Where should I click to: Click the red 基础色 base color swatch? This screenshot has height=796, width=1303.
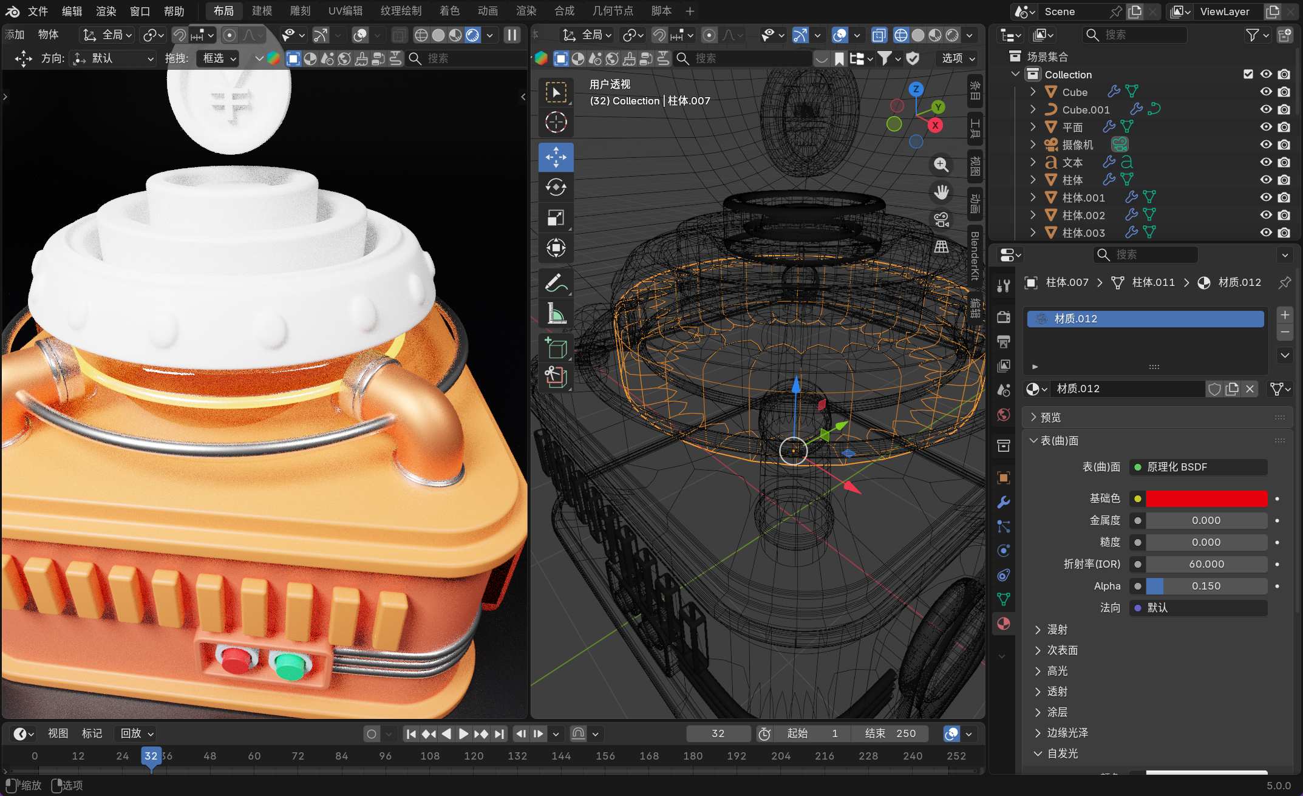(1206, 498)
